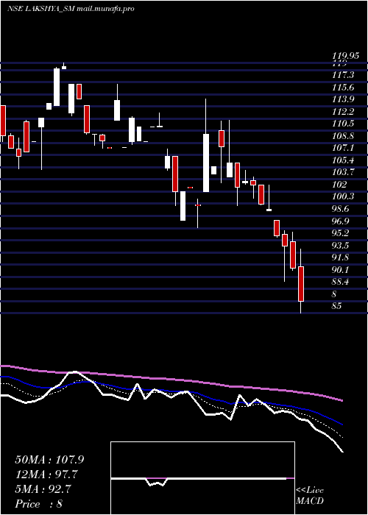This screenshot has width=368, height=515.
Task: Click the 105.4 price axis label
Action: 342,160
